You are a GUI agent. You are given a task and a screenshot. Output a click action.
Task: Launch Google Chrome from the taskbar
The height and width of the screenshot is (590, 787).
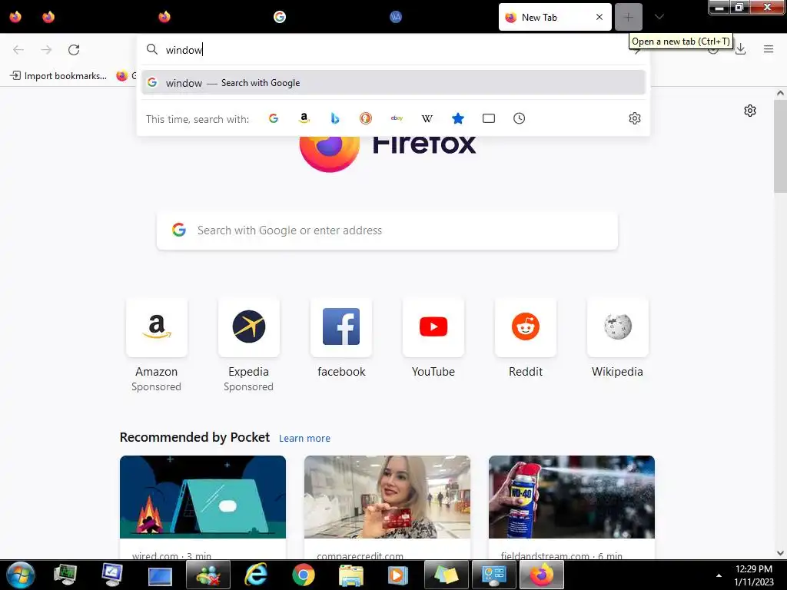(x=303, y=575)
